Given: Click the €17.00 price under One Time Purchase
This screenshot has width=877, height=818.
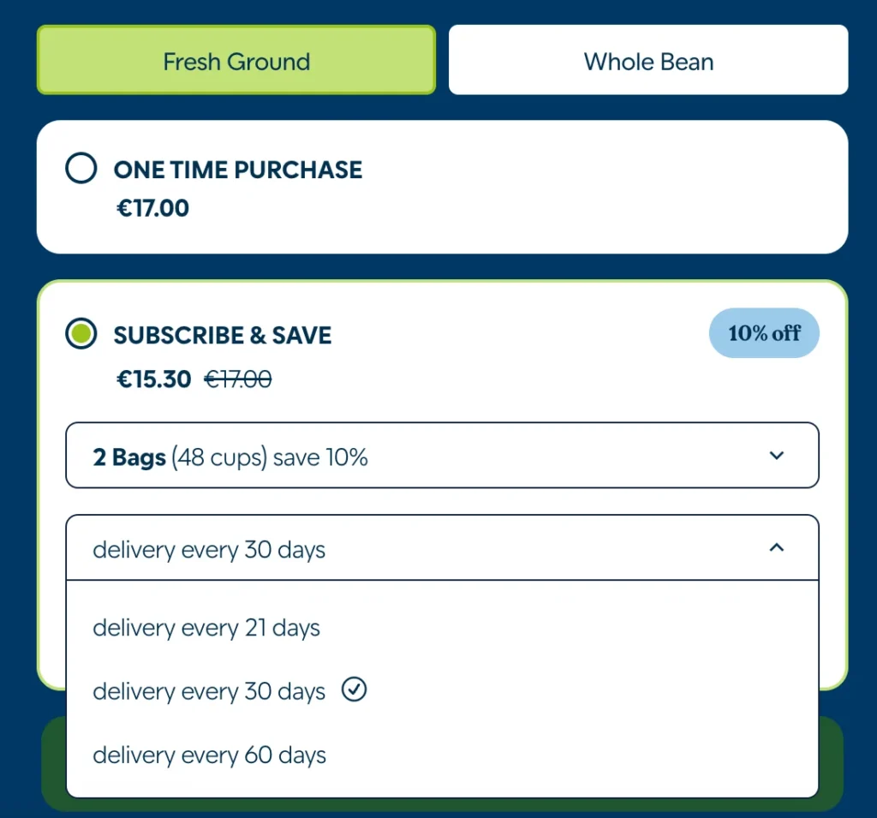Looking at the screenshot, I should 153,208.
